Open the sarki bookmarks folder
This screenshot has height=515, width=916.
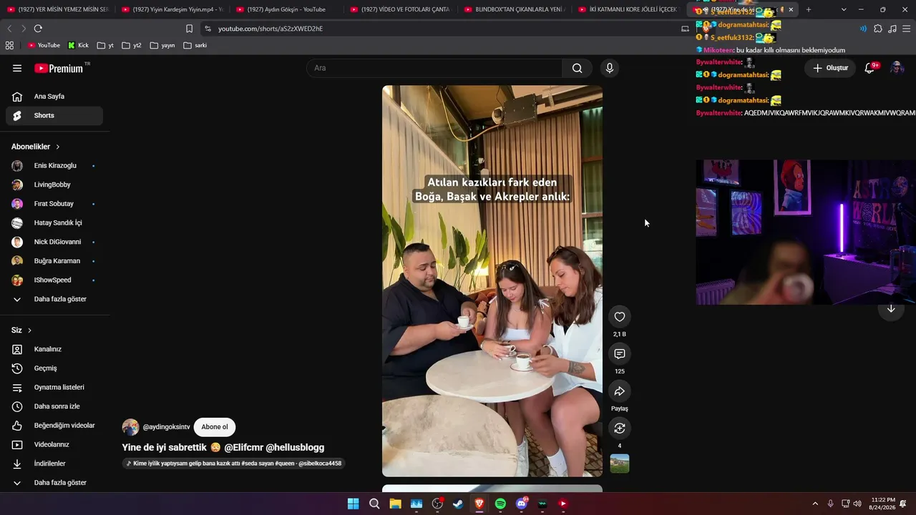point(195,45)
